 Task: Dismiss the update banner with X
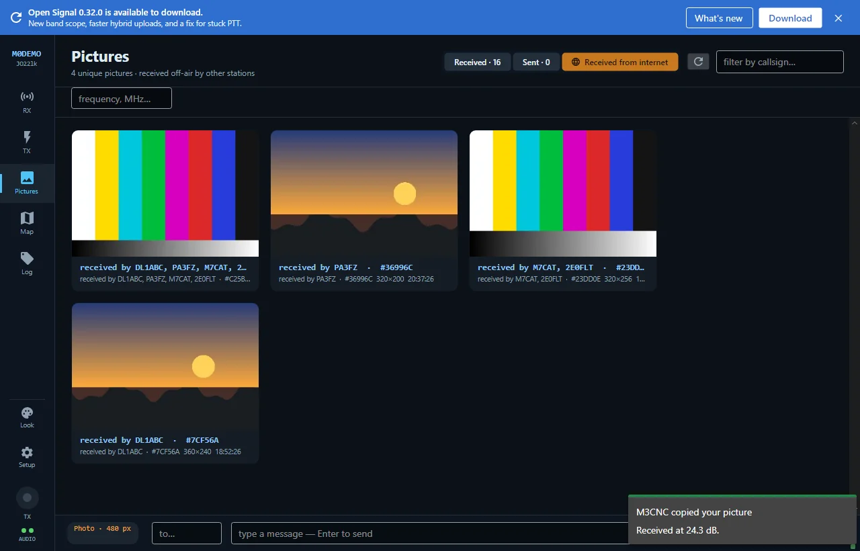tap(838, 18)
